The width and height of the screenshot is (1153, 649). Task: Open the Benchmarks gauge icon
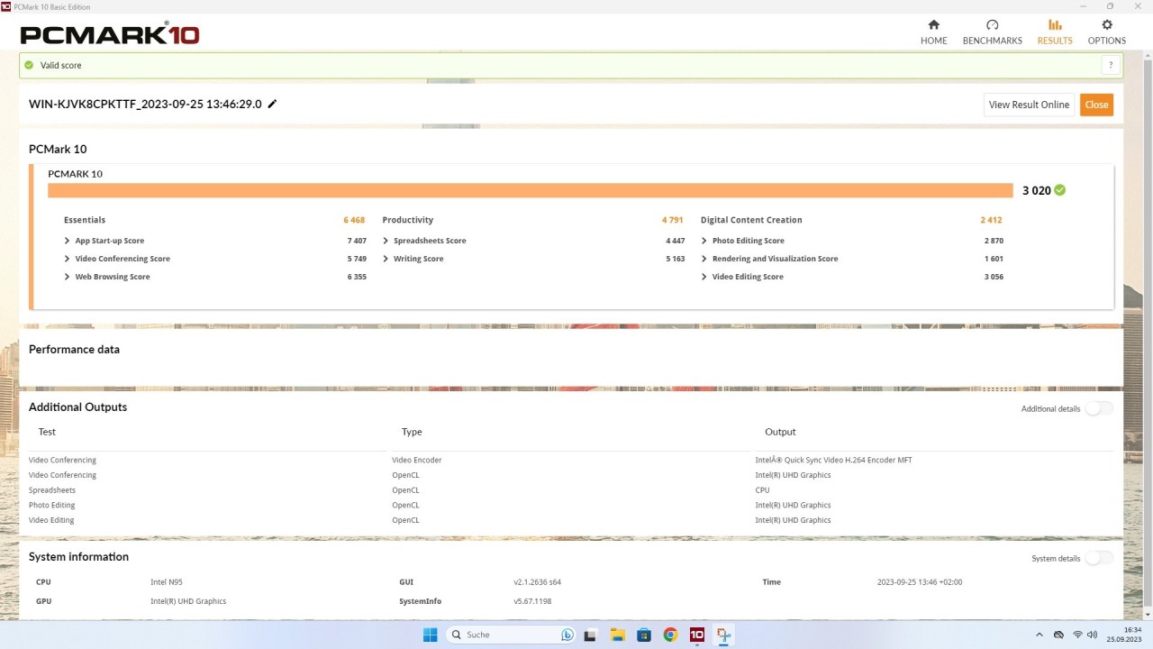pos(992,25)
